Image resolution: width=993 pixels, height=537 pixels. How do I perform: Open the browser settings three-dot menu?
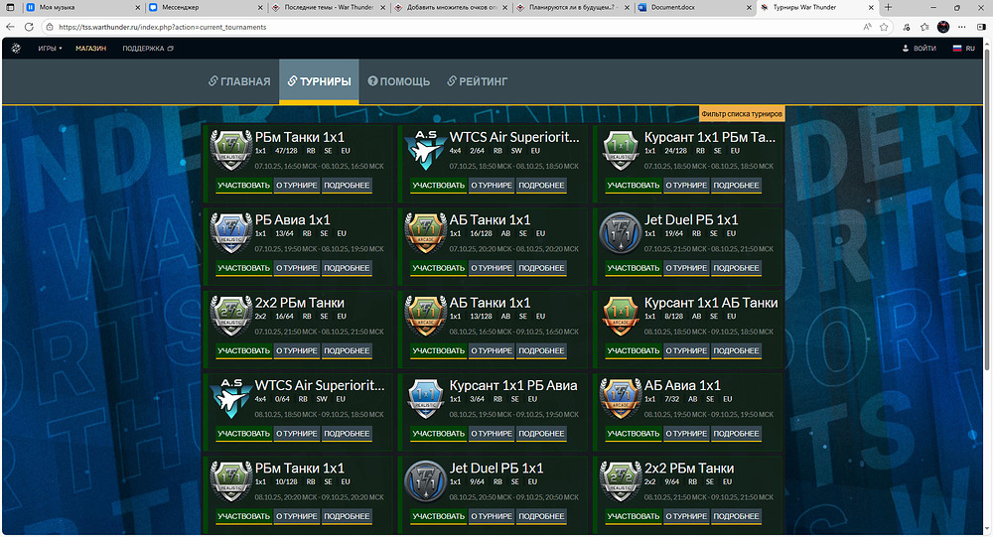point(978,27)
